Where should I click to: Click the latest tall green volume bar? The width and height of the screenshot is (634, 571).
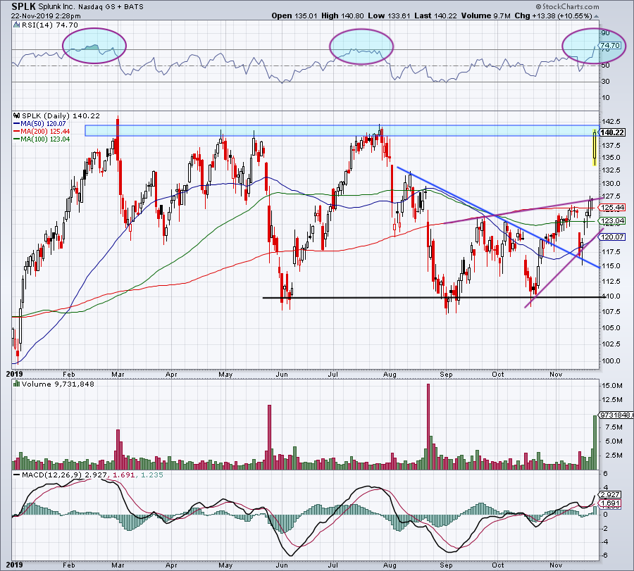(595, 442)
